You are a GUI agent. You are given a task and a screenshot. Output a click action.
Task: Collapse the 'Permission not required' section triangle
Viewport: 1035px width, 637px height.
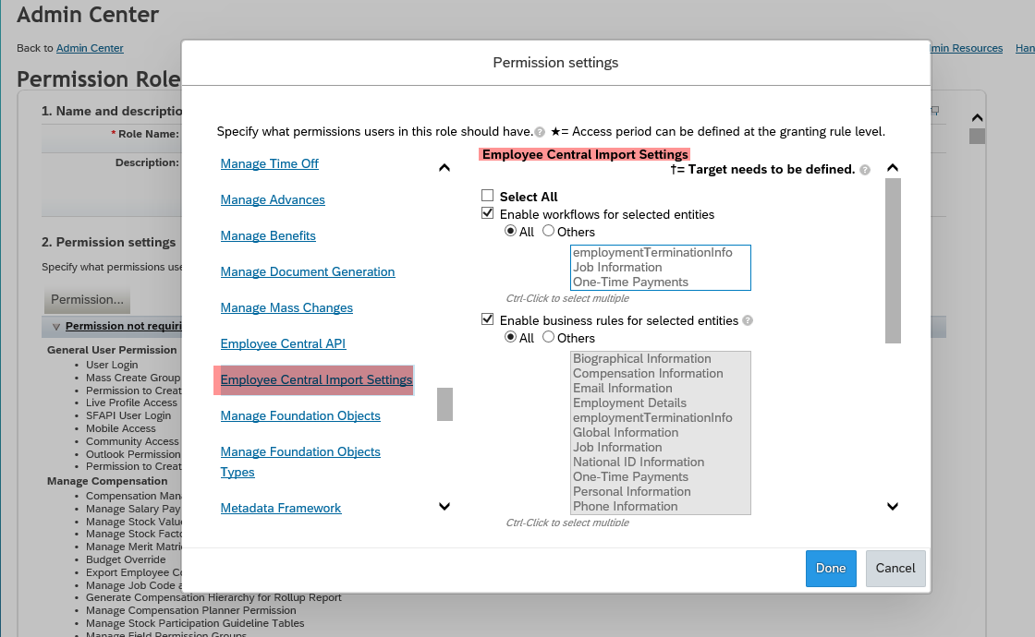(56, 327)
